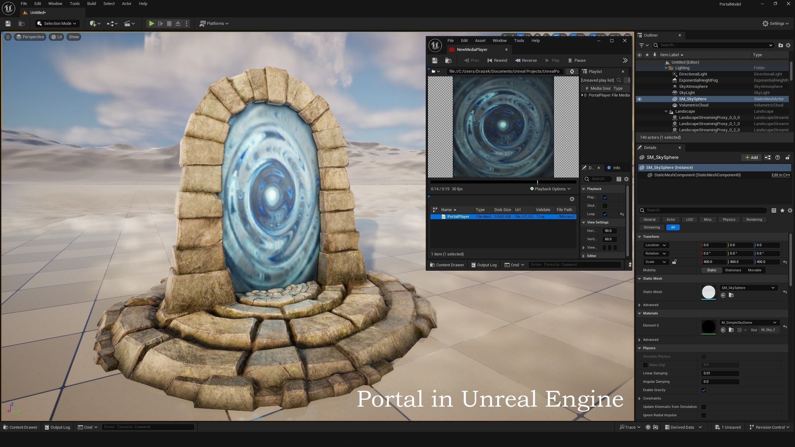Check Ignore Radial Impulse
The width and height of the screenshot is (795, 447).
point(704,415)
